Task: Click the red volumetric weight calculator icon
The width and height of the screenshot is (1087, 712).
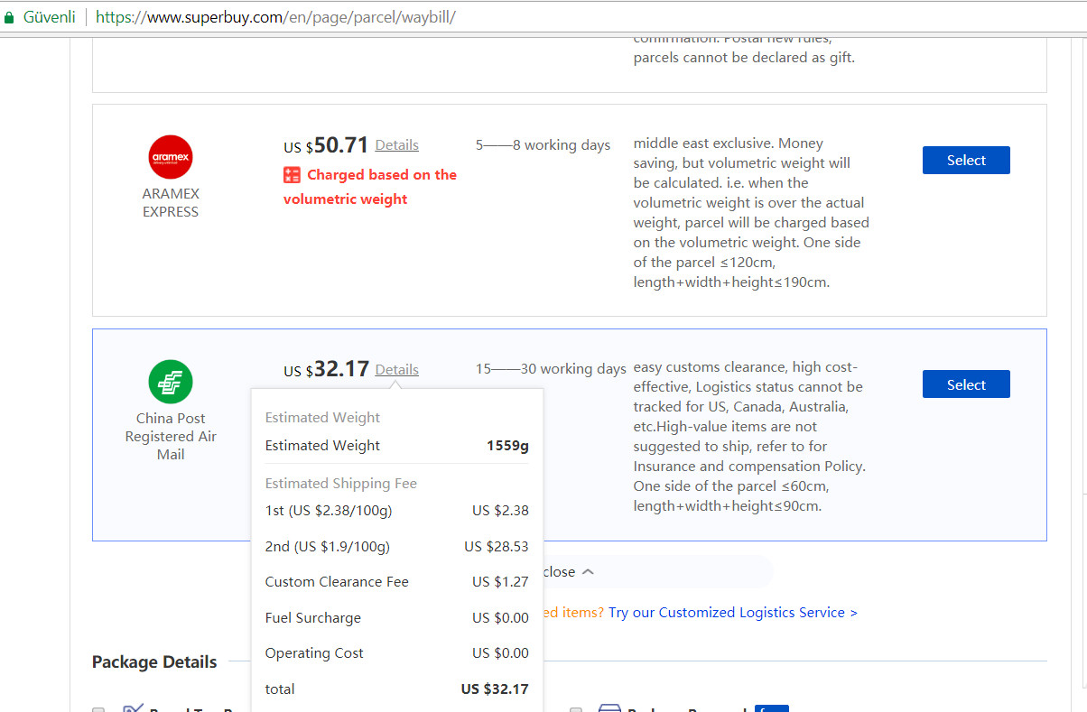Action: 292,175
